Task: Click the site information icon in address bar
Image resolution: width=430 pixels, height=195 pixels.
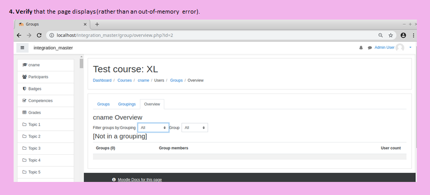Action: 52,35
